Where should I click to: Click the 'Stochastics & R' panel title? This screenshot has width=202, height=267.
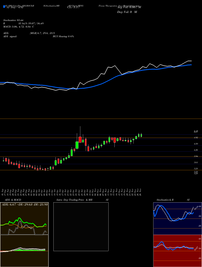(165, 200)
